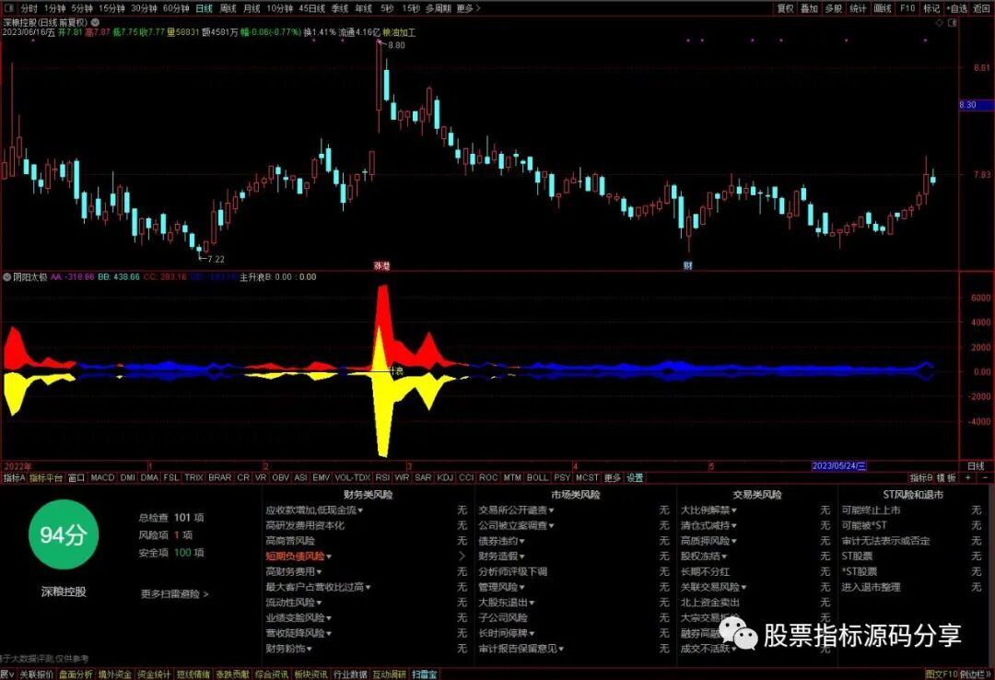Select the 日线 daily chart tab

pyautogui.click(x=205, y=8)
